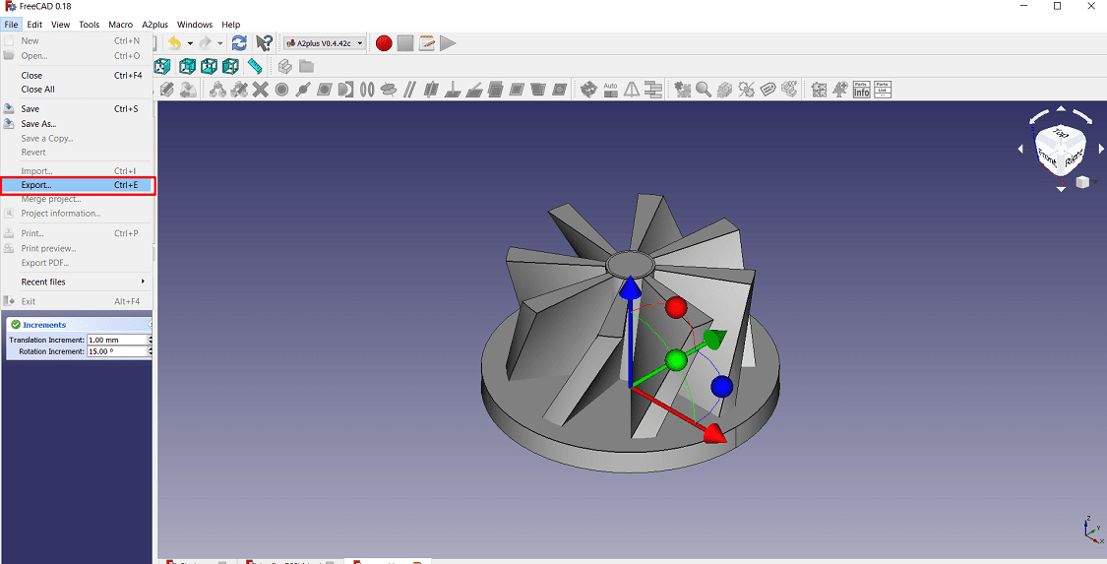Click the navigation cube Top face
The height and width of the screenshot is (564, 1107).
pos(1061,134)
